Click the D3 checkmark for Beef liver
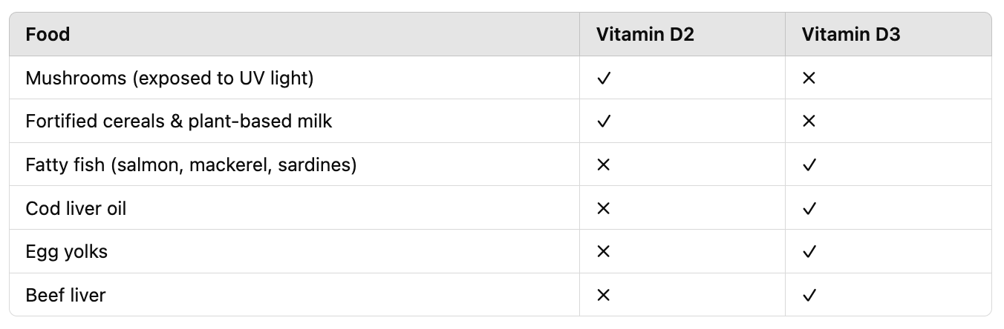The image size is (1004, 329). pos(809,295)
